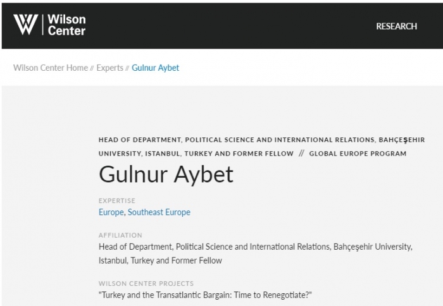Image resolution: width=443 pixels, height=306 pixels.
Task: Open the Southeast Europe expertise link
Action: click(x=159, y=212)
